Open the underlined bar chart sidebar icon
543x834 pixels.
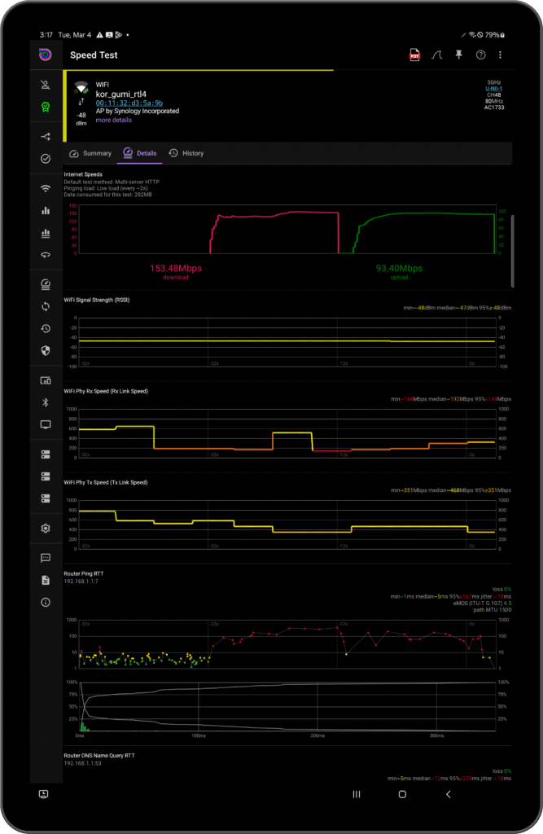tap(46, 233)
